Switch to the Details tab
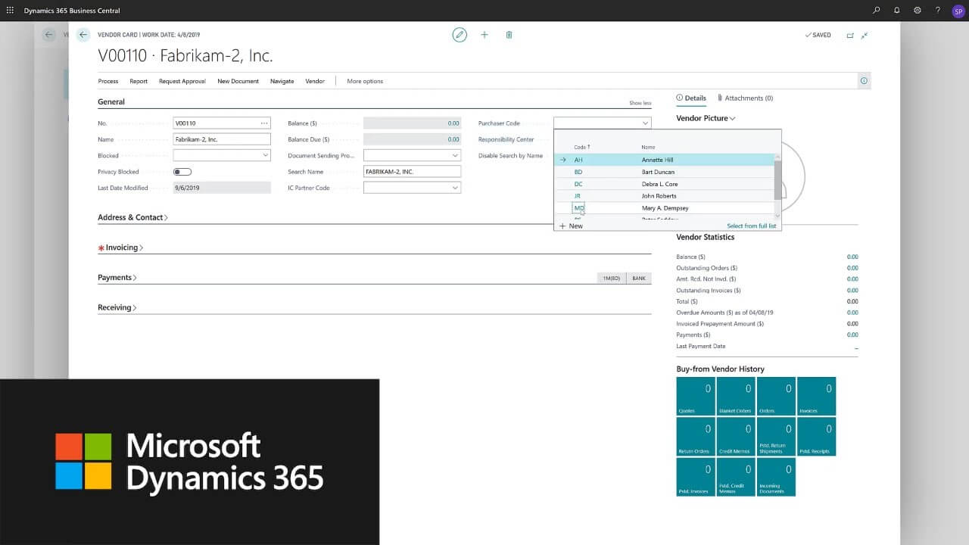The height and width of the screenshot is (545, 969). tap(691, 98)
